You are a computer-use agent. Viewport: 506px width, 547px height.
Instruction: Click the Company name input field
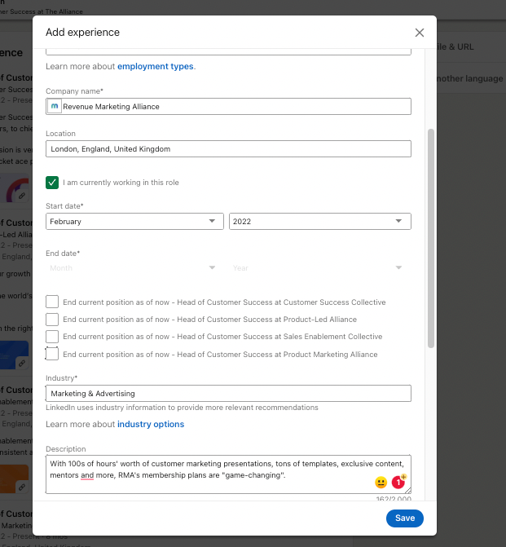click(228, 107)
